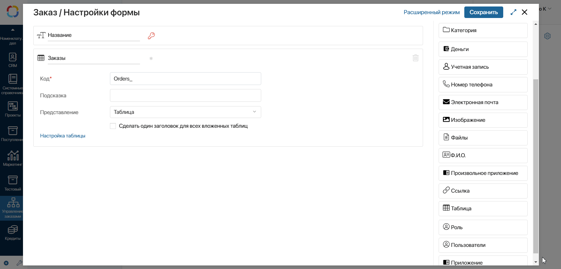Delete the Заказы field with trash icon

click(415, 58)
